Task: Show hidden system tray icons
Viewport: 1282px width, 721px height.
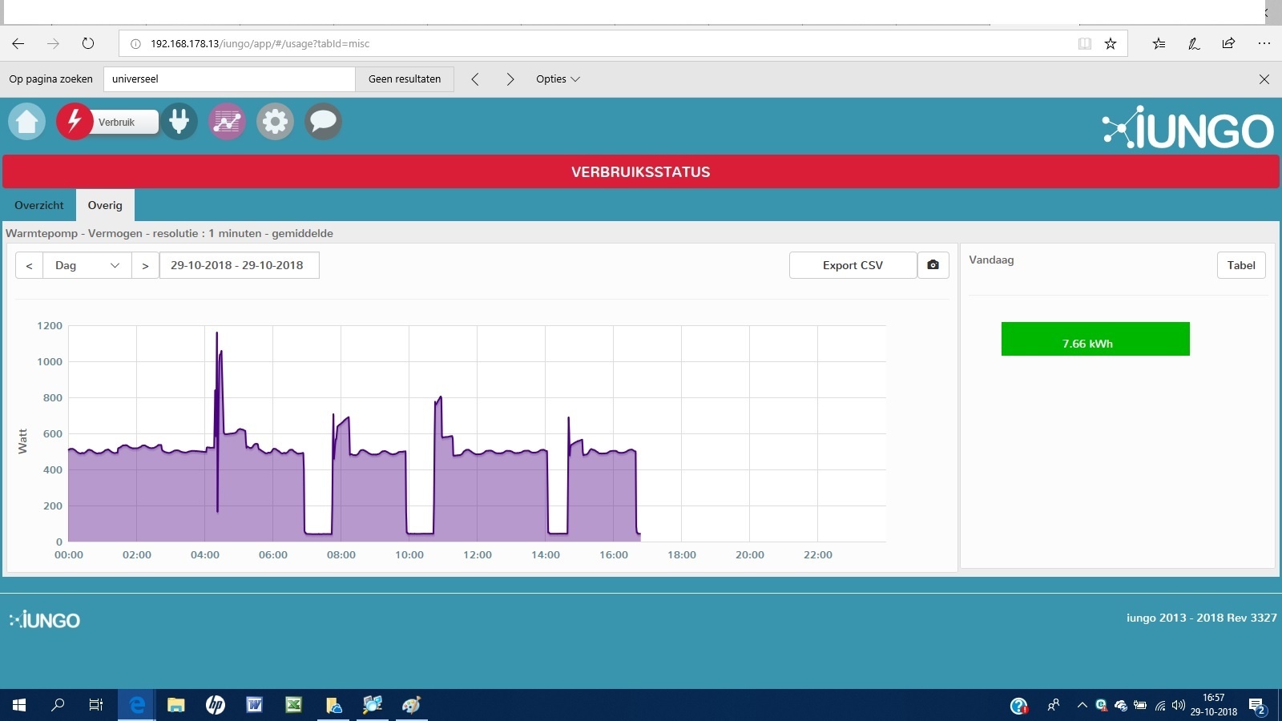Action: (x=1082, y=705)
